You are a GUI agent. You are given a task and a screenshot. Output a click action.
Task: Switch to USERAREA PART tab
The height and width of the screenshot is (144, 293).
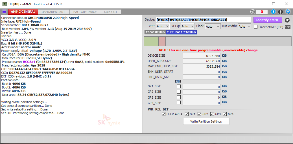(x=53, y=12)
